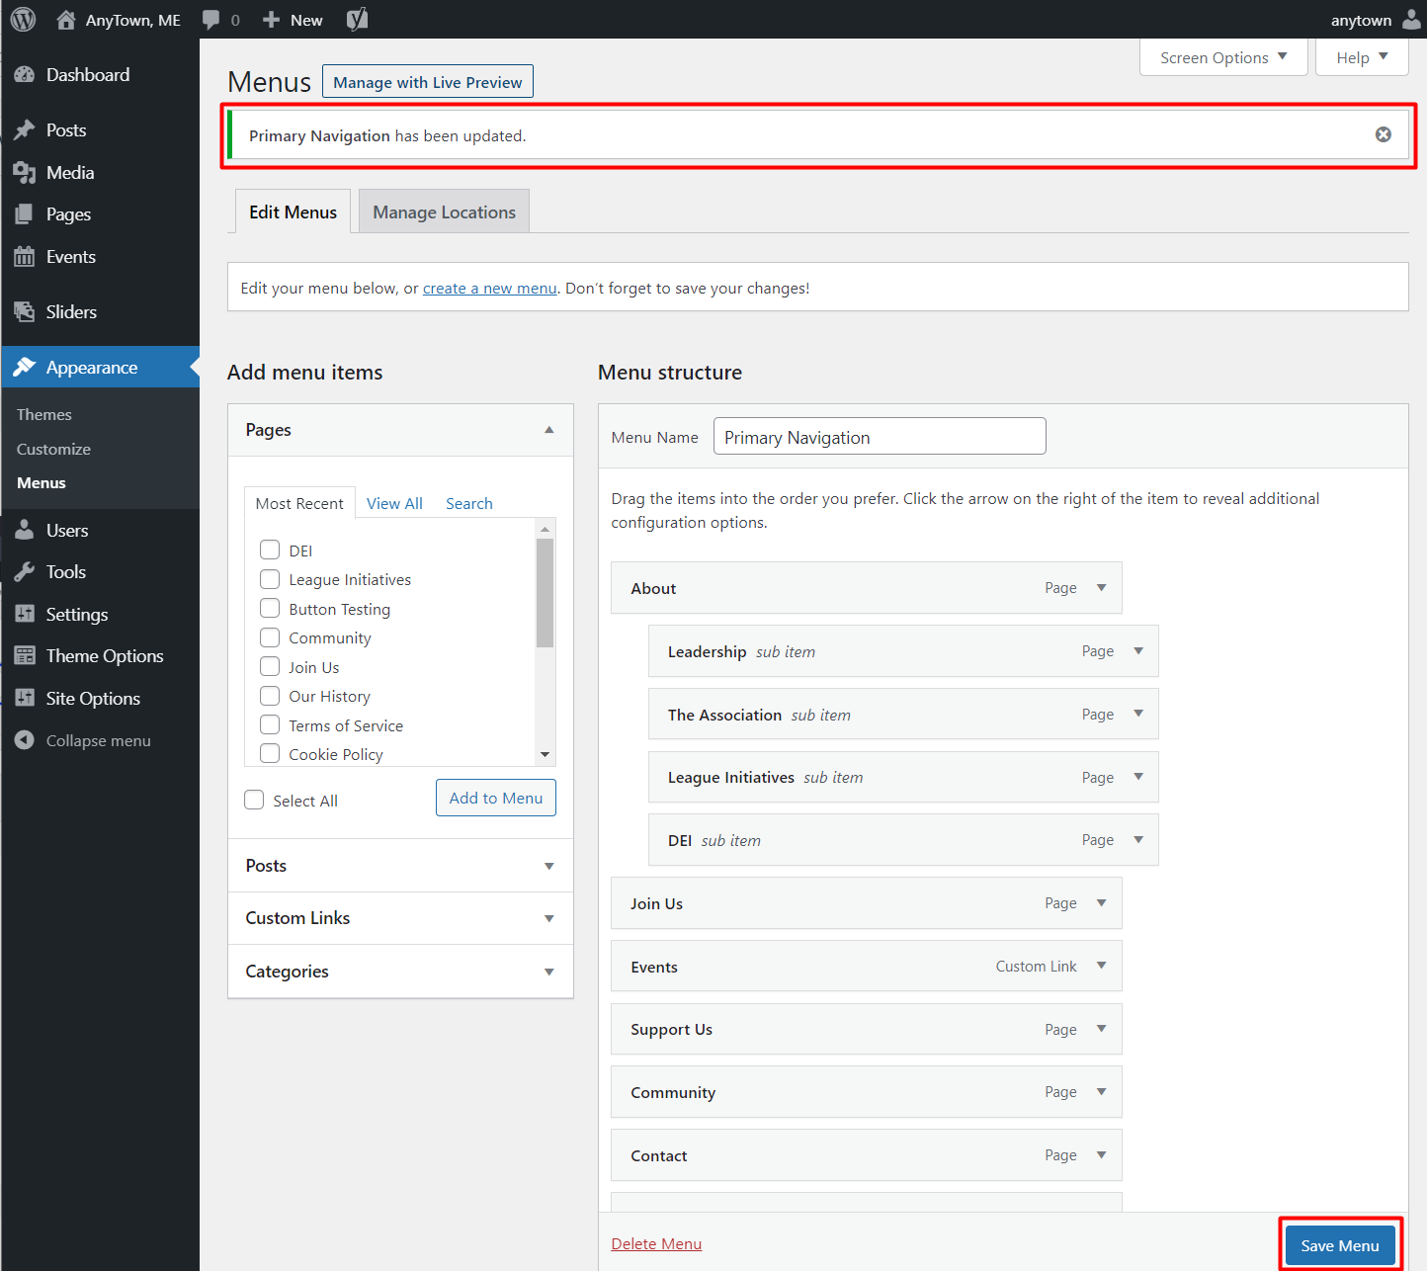
Task: Open anytown user avatar icon
Action: pyautogui.click(x=1411, y=20)
